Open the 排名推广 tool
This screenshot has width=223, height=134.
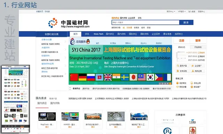tap(196, 87)
